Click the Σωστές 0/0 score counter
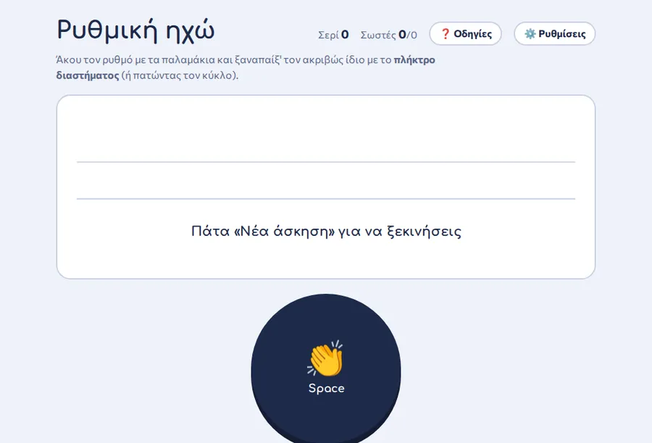 click(x=388, y=35)
